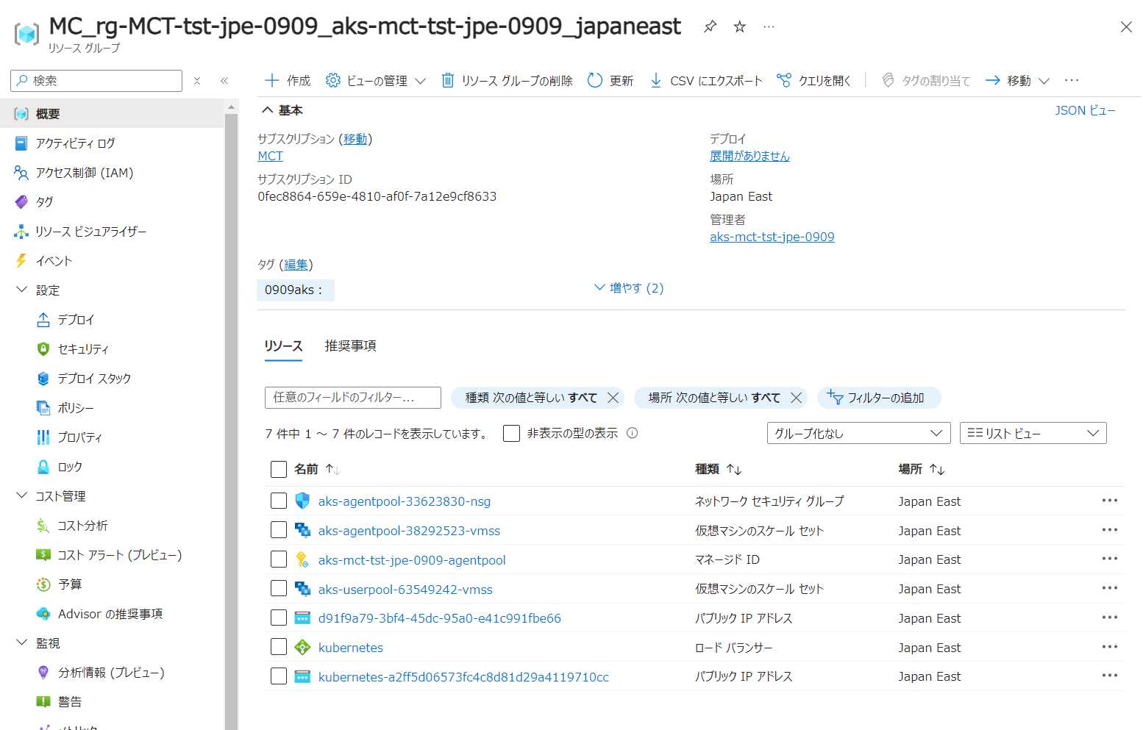Click the 任意のフィールドのフィルター input

[x=352, y=398]
